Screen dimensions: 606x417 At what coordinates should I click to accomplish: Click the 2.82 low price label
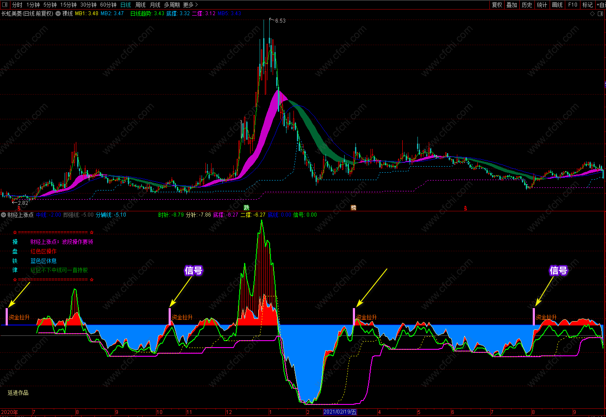point(23,203)
